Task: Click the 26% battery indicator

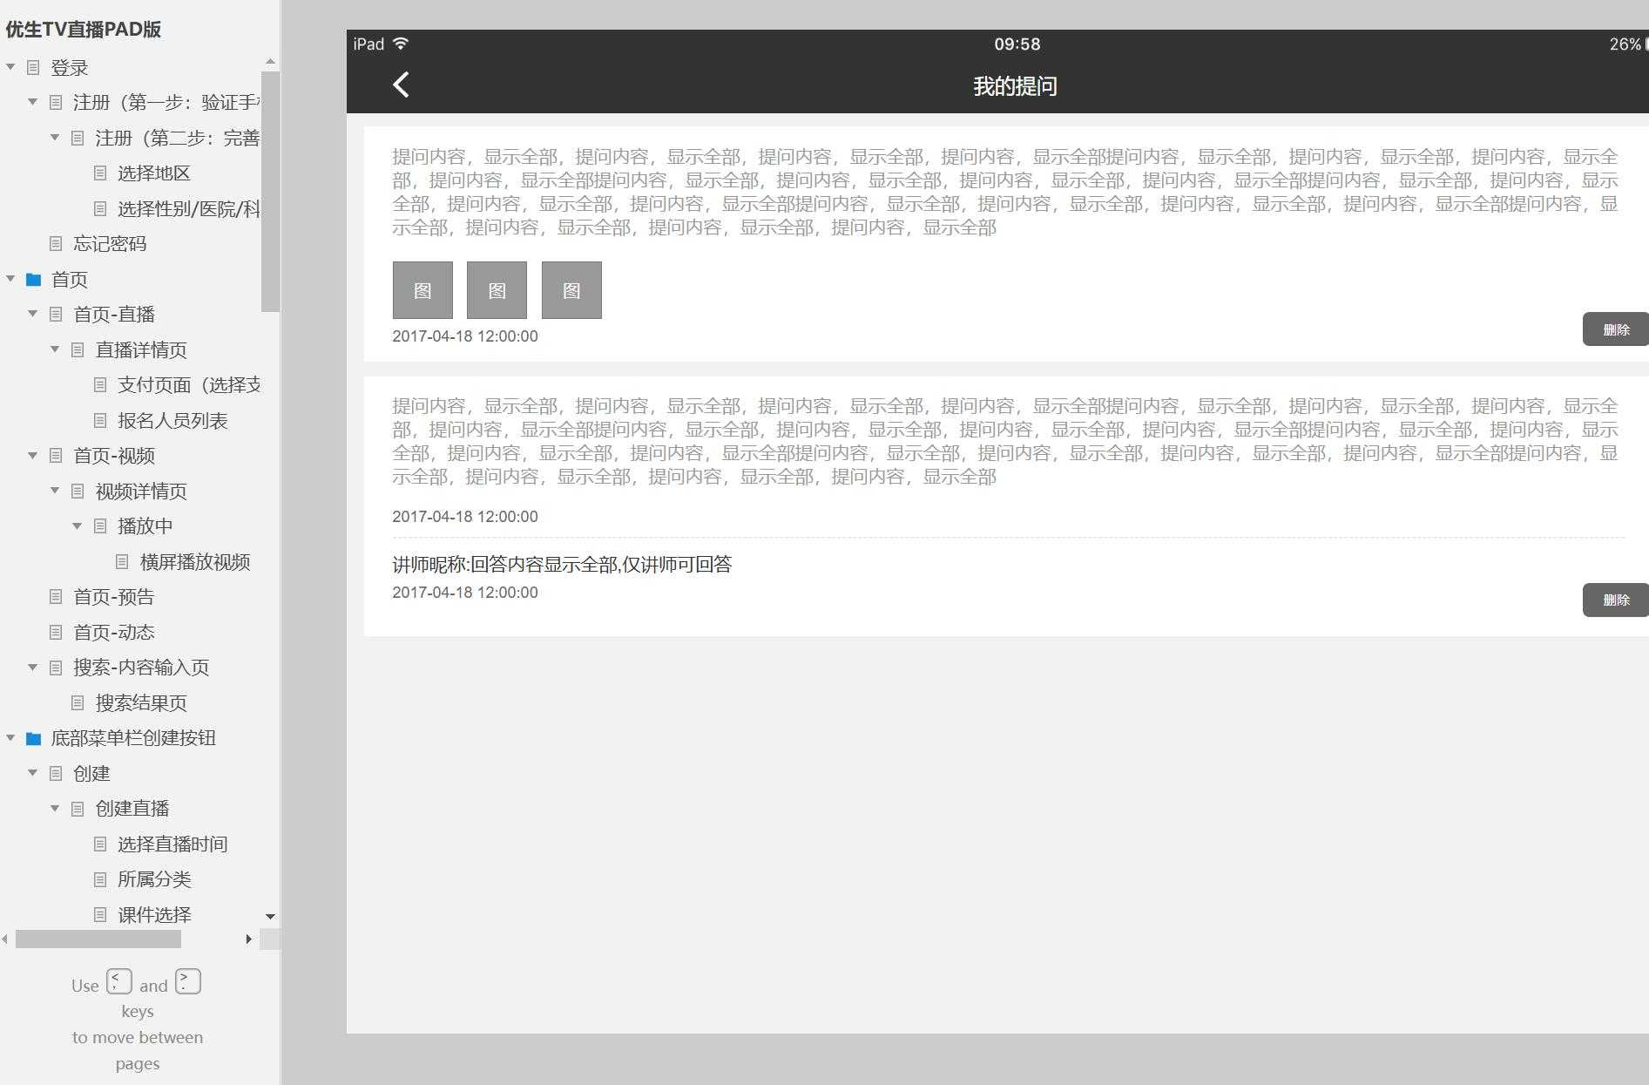Action: pyautogui.click(x=1625, y=44)
